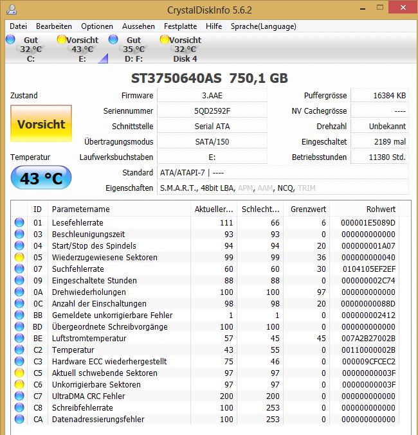Select the Disk 4 drive tab
The image size is (418, 435).
(x=185, y=49)
